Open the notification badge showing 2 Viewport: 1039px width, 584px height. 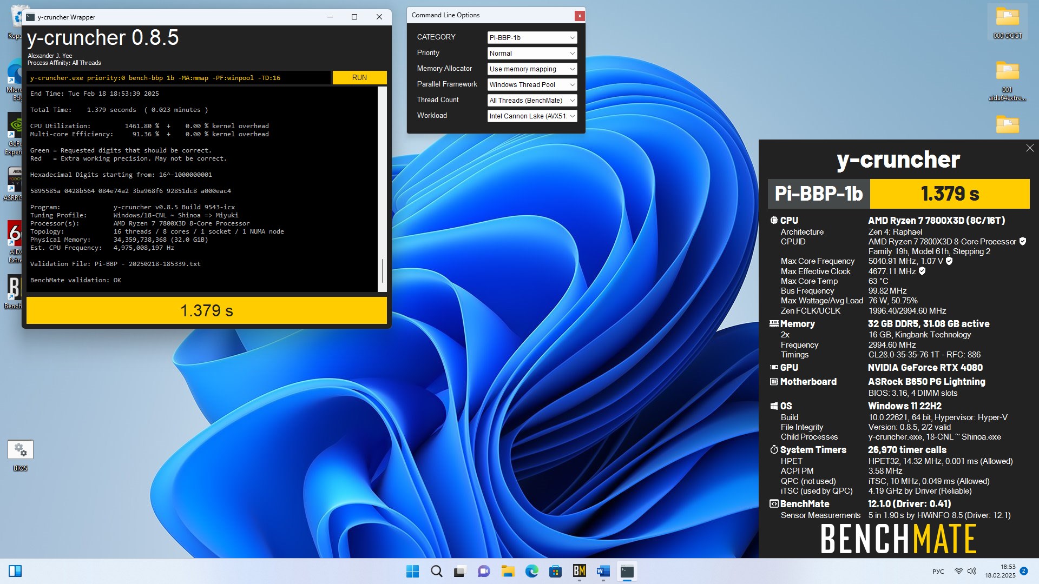point(1023,571)
